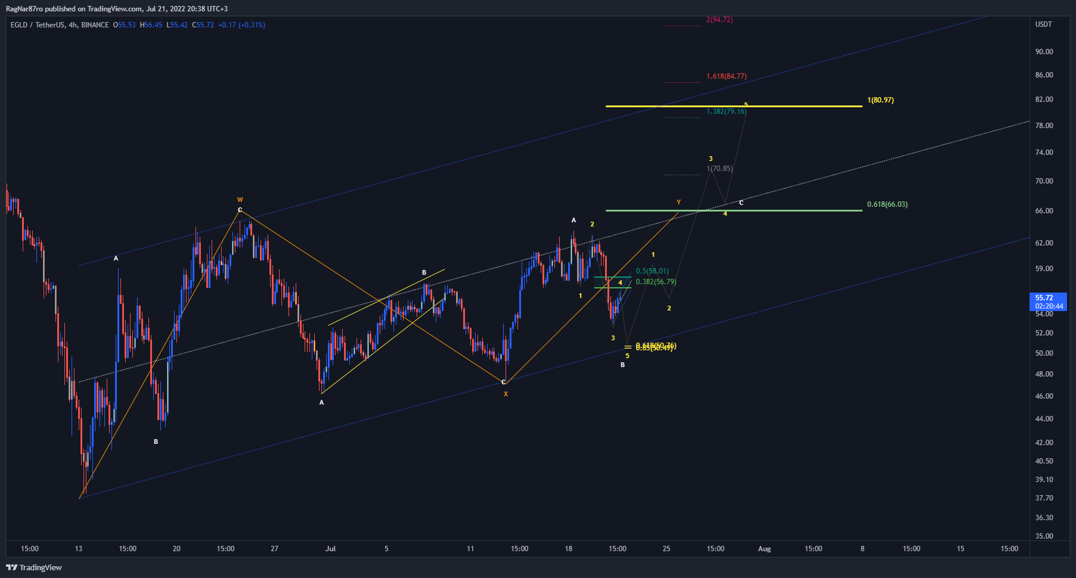This screenshot has width=1076, height=578.
Task: Select the 0.5(58.01) retracement label
Action: (652, 271)
